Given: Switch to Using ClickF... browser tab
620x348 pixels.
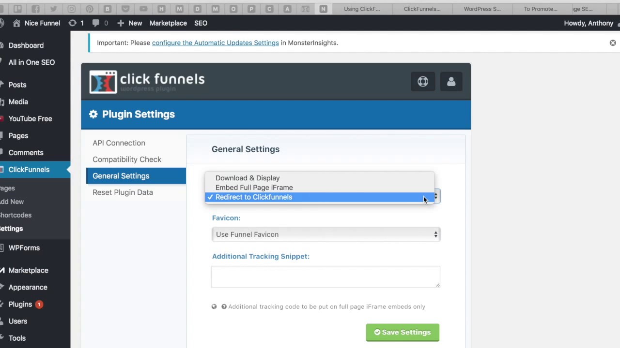Looking at the screenshot, I should coord(362,9).
